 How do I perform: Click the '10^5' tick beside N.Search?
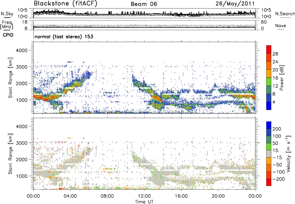click(266, 10)
